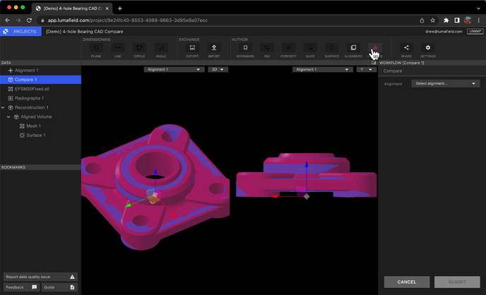The height and width of the screenshot is (295, 486).
Task: Select EFSM20Fixed.stl in the data list
Action: 32,89
